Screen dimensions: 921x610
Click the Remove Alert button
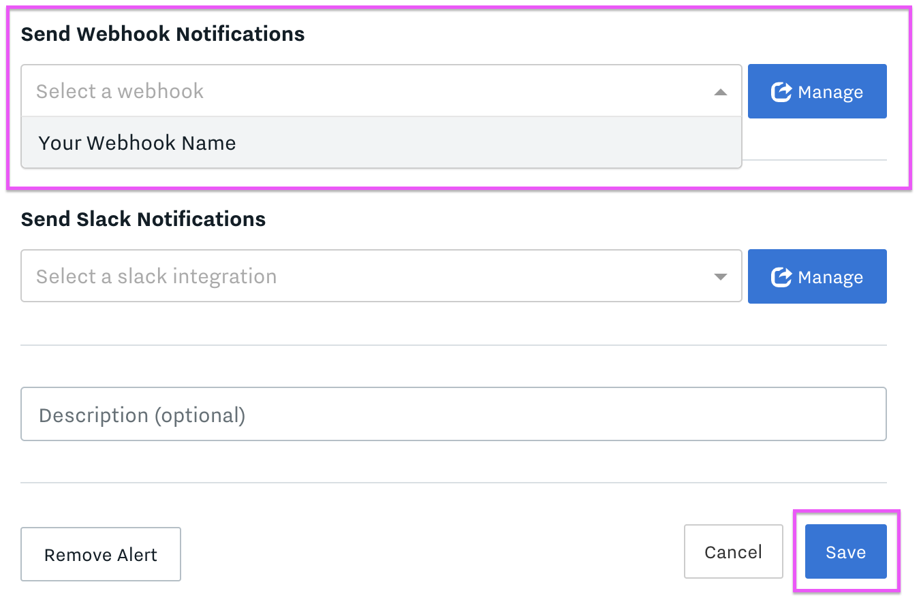[x=101, y=555]
